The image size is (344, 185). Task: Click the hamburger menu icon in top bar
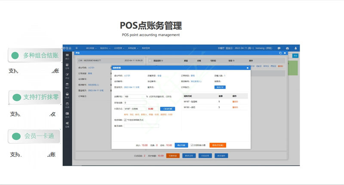click(77, 48)
